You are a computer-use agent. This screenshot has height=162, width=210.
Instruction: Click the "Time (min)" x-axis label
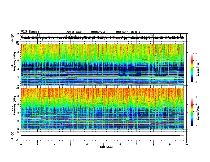(106, 147)
